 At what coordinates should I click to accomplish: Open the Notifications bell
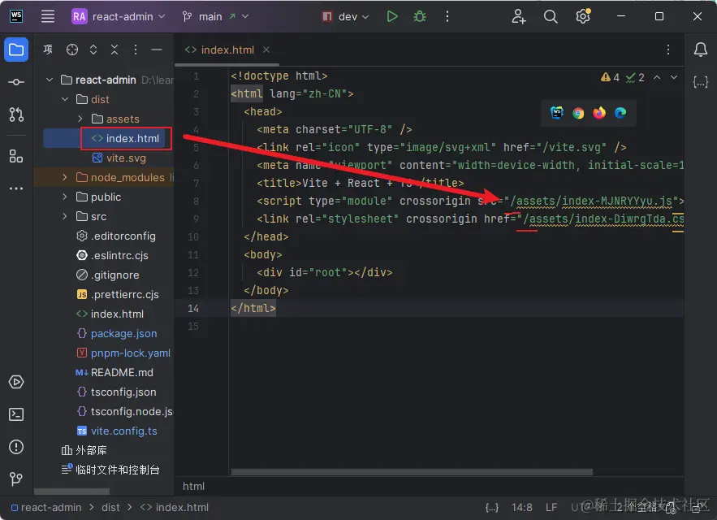(x=701, y=50)
